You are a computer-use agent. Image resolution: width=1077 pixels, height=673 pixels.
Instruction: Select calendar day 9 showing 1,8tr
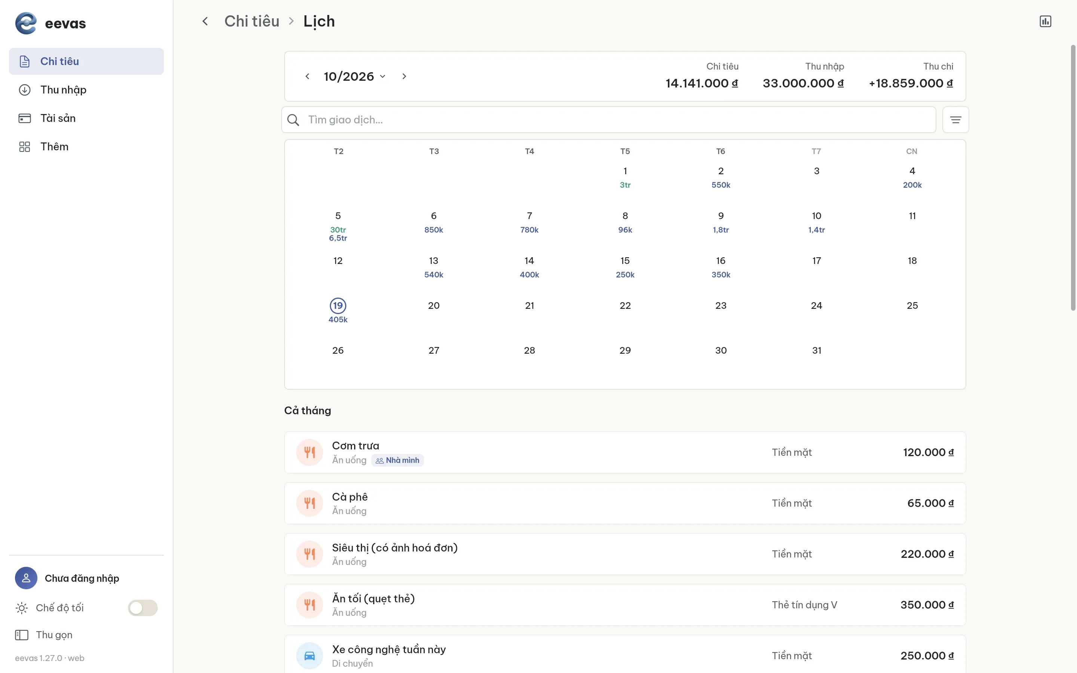[x=721, y=222]
